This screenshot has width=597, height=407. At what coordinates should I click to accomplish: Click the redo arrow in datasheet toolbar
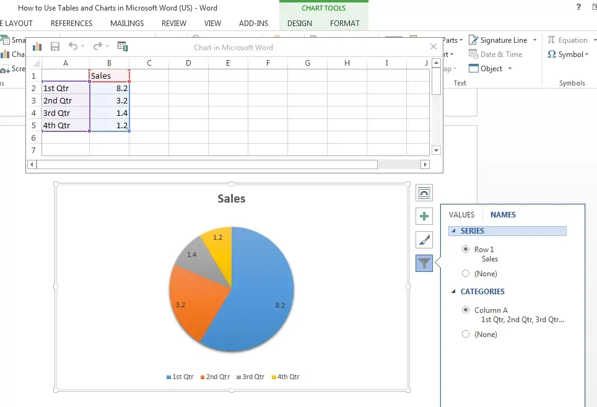click(x=97, y=46)
